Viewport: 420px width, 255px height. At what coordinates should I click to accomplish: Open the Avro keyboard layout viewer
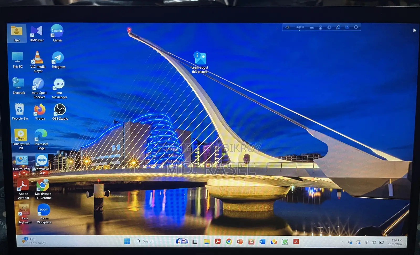coord(312,27)
